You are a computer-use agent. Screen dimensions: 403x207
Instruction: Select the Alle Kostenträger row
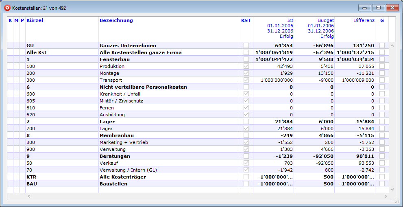click(x=123, y=177)
